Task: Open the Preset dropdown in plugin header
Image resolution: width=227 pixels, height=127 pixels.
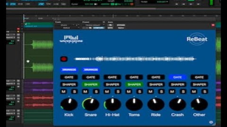Action: 93,25
